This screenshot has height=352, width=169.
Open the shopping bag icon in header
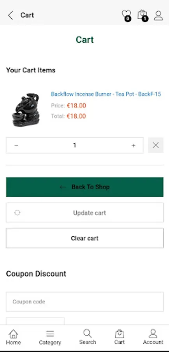tap(143, 15)
